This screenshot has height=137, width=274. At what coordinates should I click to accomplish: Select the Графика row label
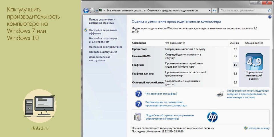click(138, 65)
